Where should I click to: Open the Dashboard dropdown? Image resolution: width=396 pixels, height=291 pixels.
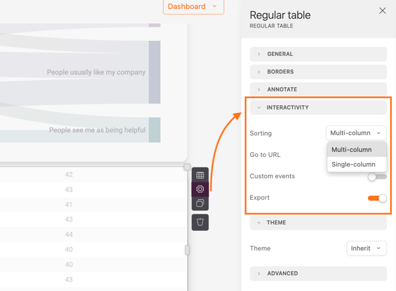point(193,7)
